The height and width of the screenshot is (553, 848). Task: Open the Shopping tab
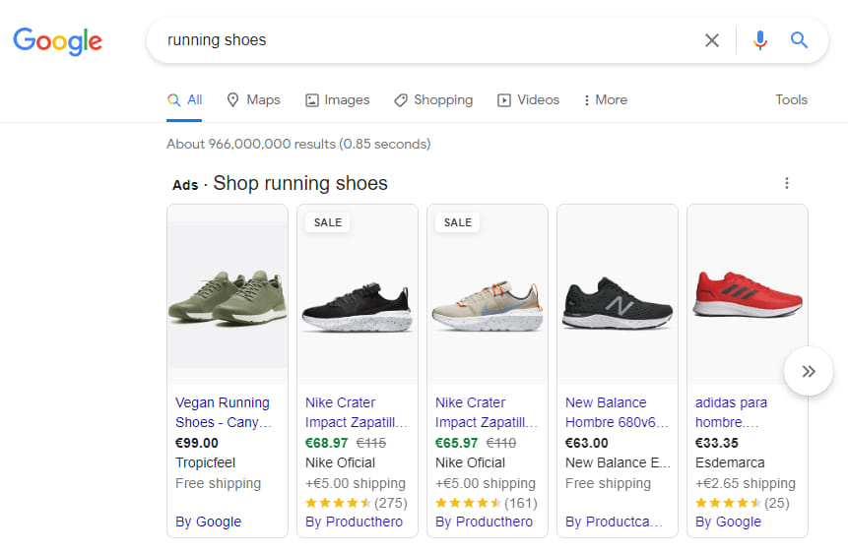click(x=433, y=100)
